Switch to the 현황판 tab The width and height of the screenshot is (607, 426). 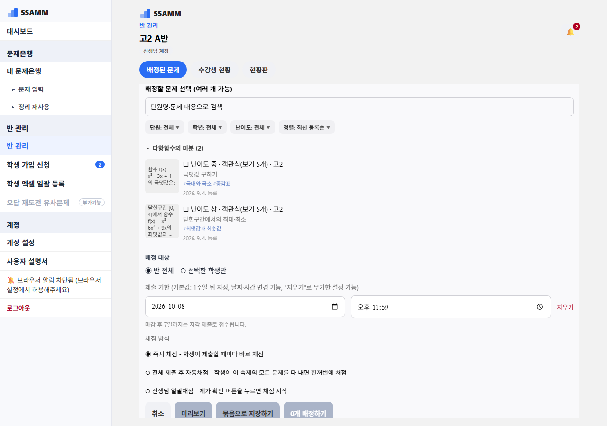(x=259, y=70)
